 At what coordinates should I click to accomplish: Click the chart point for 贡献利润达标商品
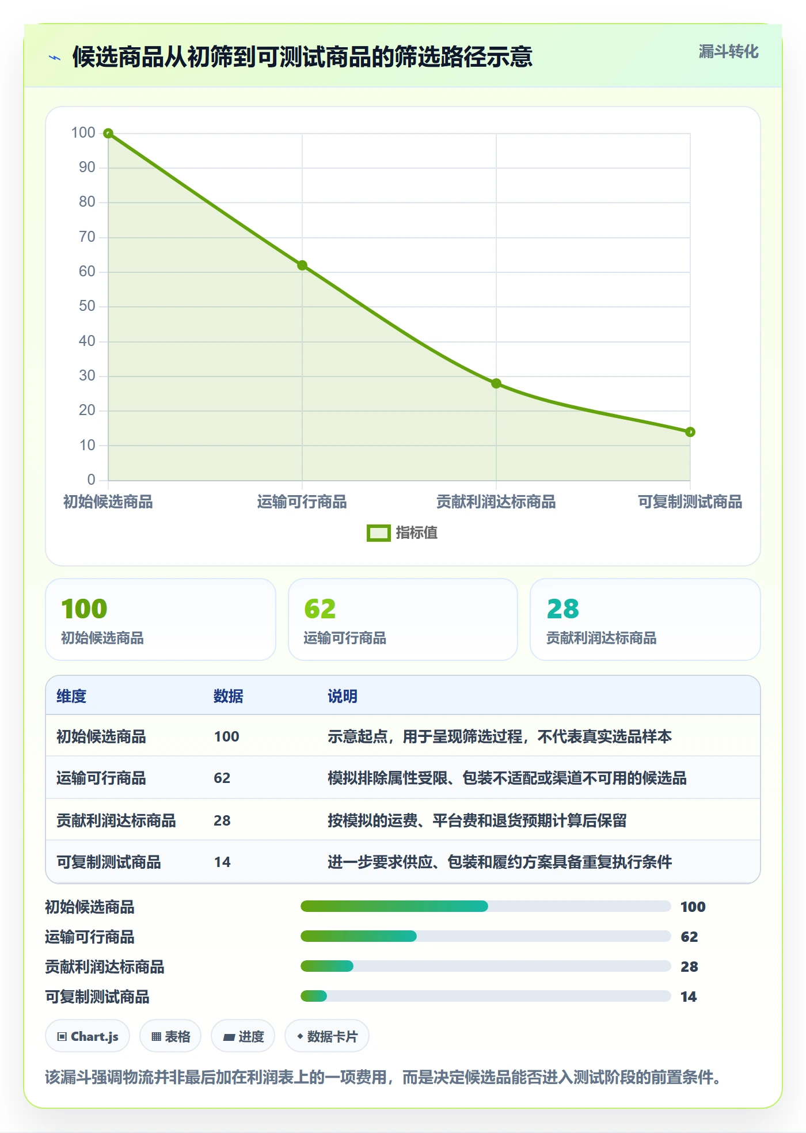pyautogui.click(x=496, y=383)
